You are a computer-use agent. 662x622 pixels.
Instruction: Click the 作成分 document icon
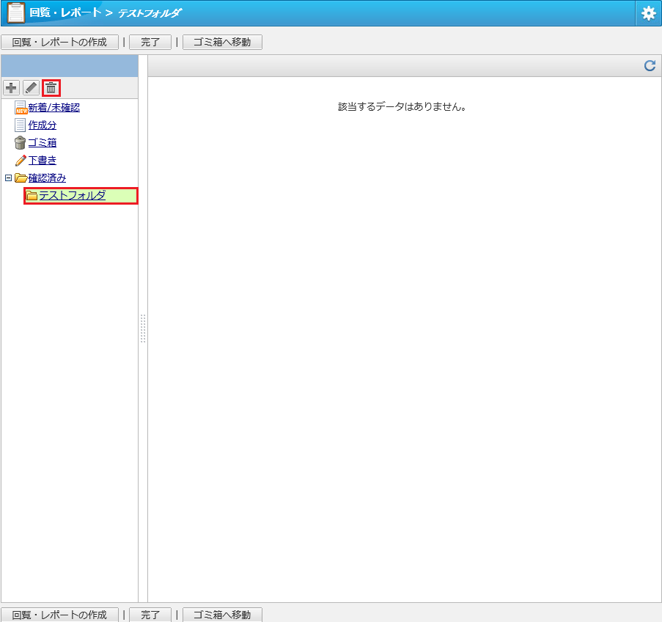pos(21,125)
